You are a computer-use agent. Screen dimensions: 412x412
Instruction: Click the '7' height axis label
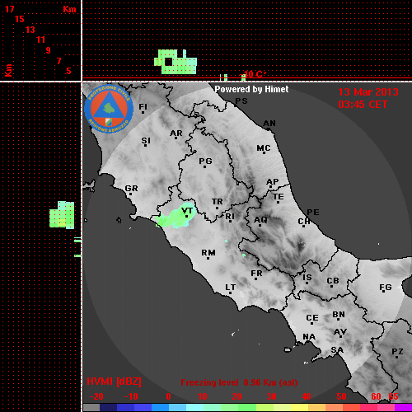coord(59,61)
